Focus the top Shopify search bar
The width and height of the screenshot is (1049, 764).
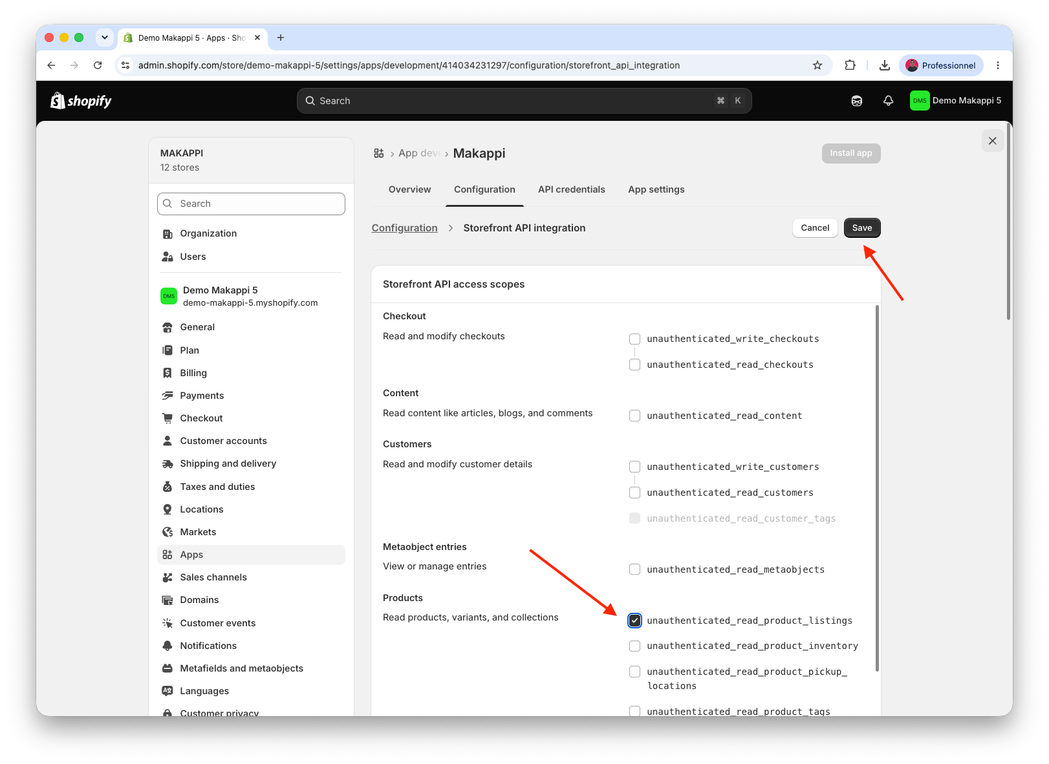pyautogui.click(x=524, y=101)
